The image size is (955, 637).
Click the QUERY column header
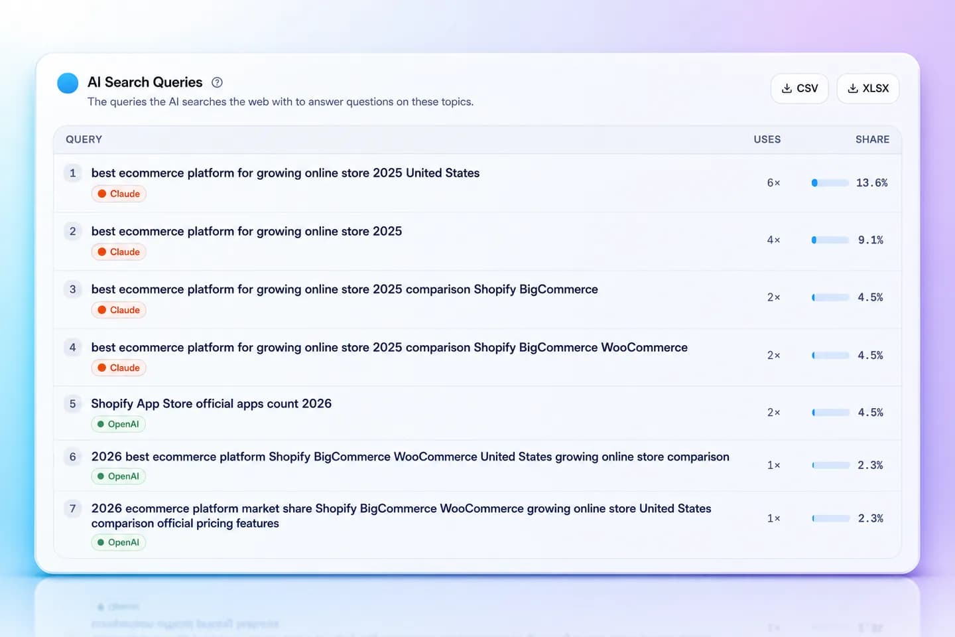84,139
